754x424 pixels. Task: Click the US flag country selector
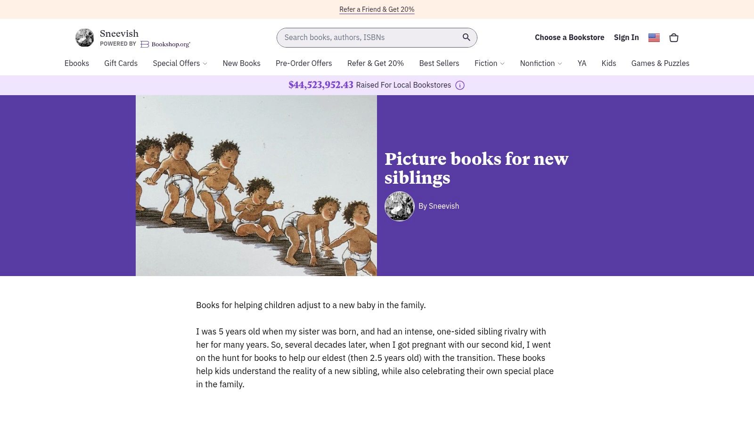654,37
